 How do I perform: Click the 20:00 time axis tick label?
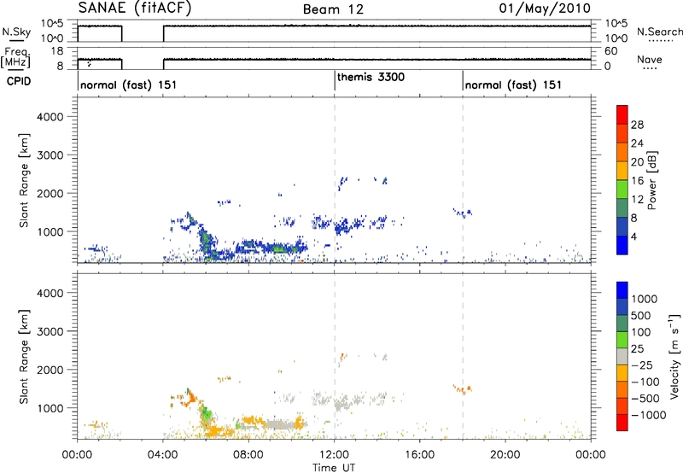click(x=505, y=455)
